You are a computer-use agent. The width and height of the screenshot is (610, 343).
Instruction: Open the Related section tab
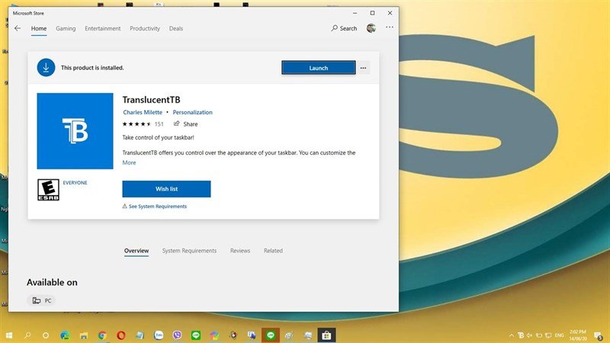point(273,251)
